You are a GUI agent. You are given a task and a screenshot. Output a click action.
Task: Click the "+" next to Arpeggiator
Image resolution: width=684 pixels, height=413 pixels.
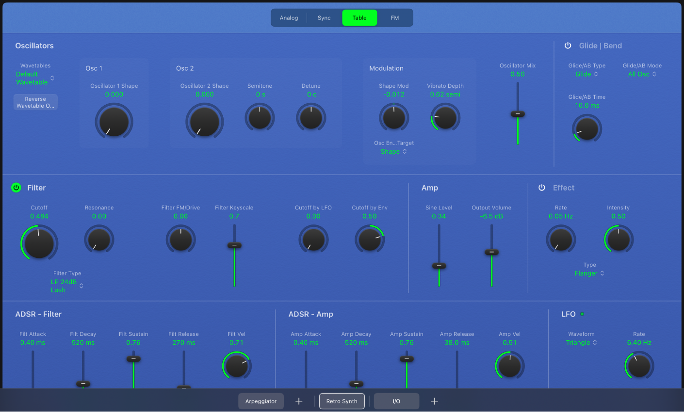(x=299, y=401)
